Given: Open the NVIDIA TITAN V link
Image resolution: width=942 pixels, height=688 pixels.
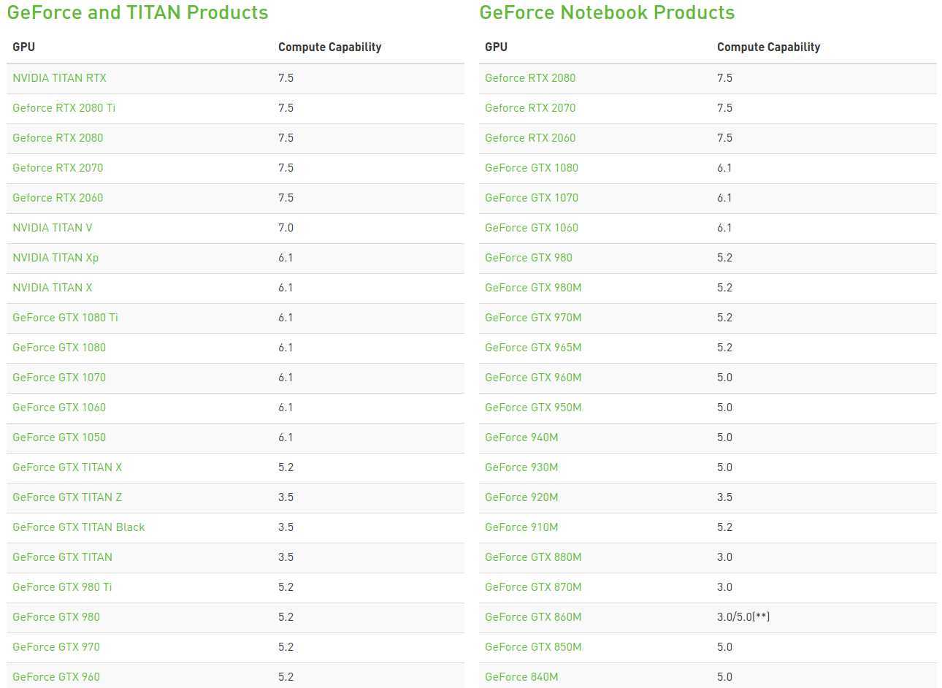Looking at the screenshot, I should pos(53,228).
